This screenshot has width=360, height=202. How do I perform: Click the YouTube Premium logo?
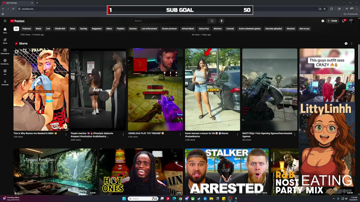[x=17, y=21]
